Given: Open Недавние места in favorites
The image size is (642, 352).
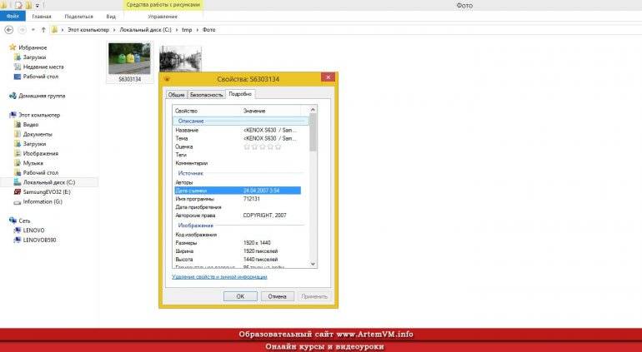Looking at the screenshot, I should 43,67.
